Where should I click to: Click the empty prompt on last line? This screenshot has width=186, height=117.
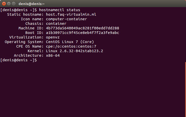click(19, 60)
